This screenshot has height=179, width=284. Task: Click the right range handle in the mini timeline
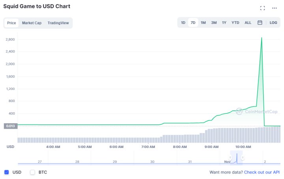[243, 158]
